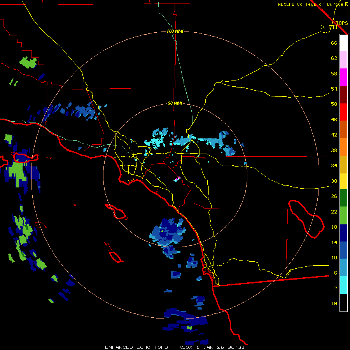Screen dimensions: 350x350
Task: Pick the bright yellow legend swatch
Action: (343, 181)
